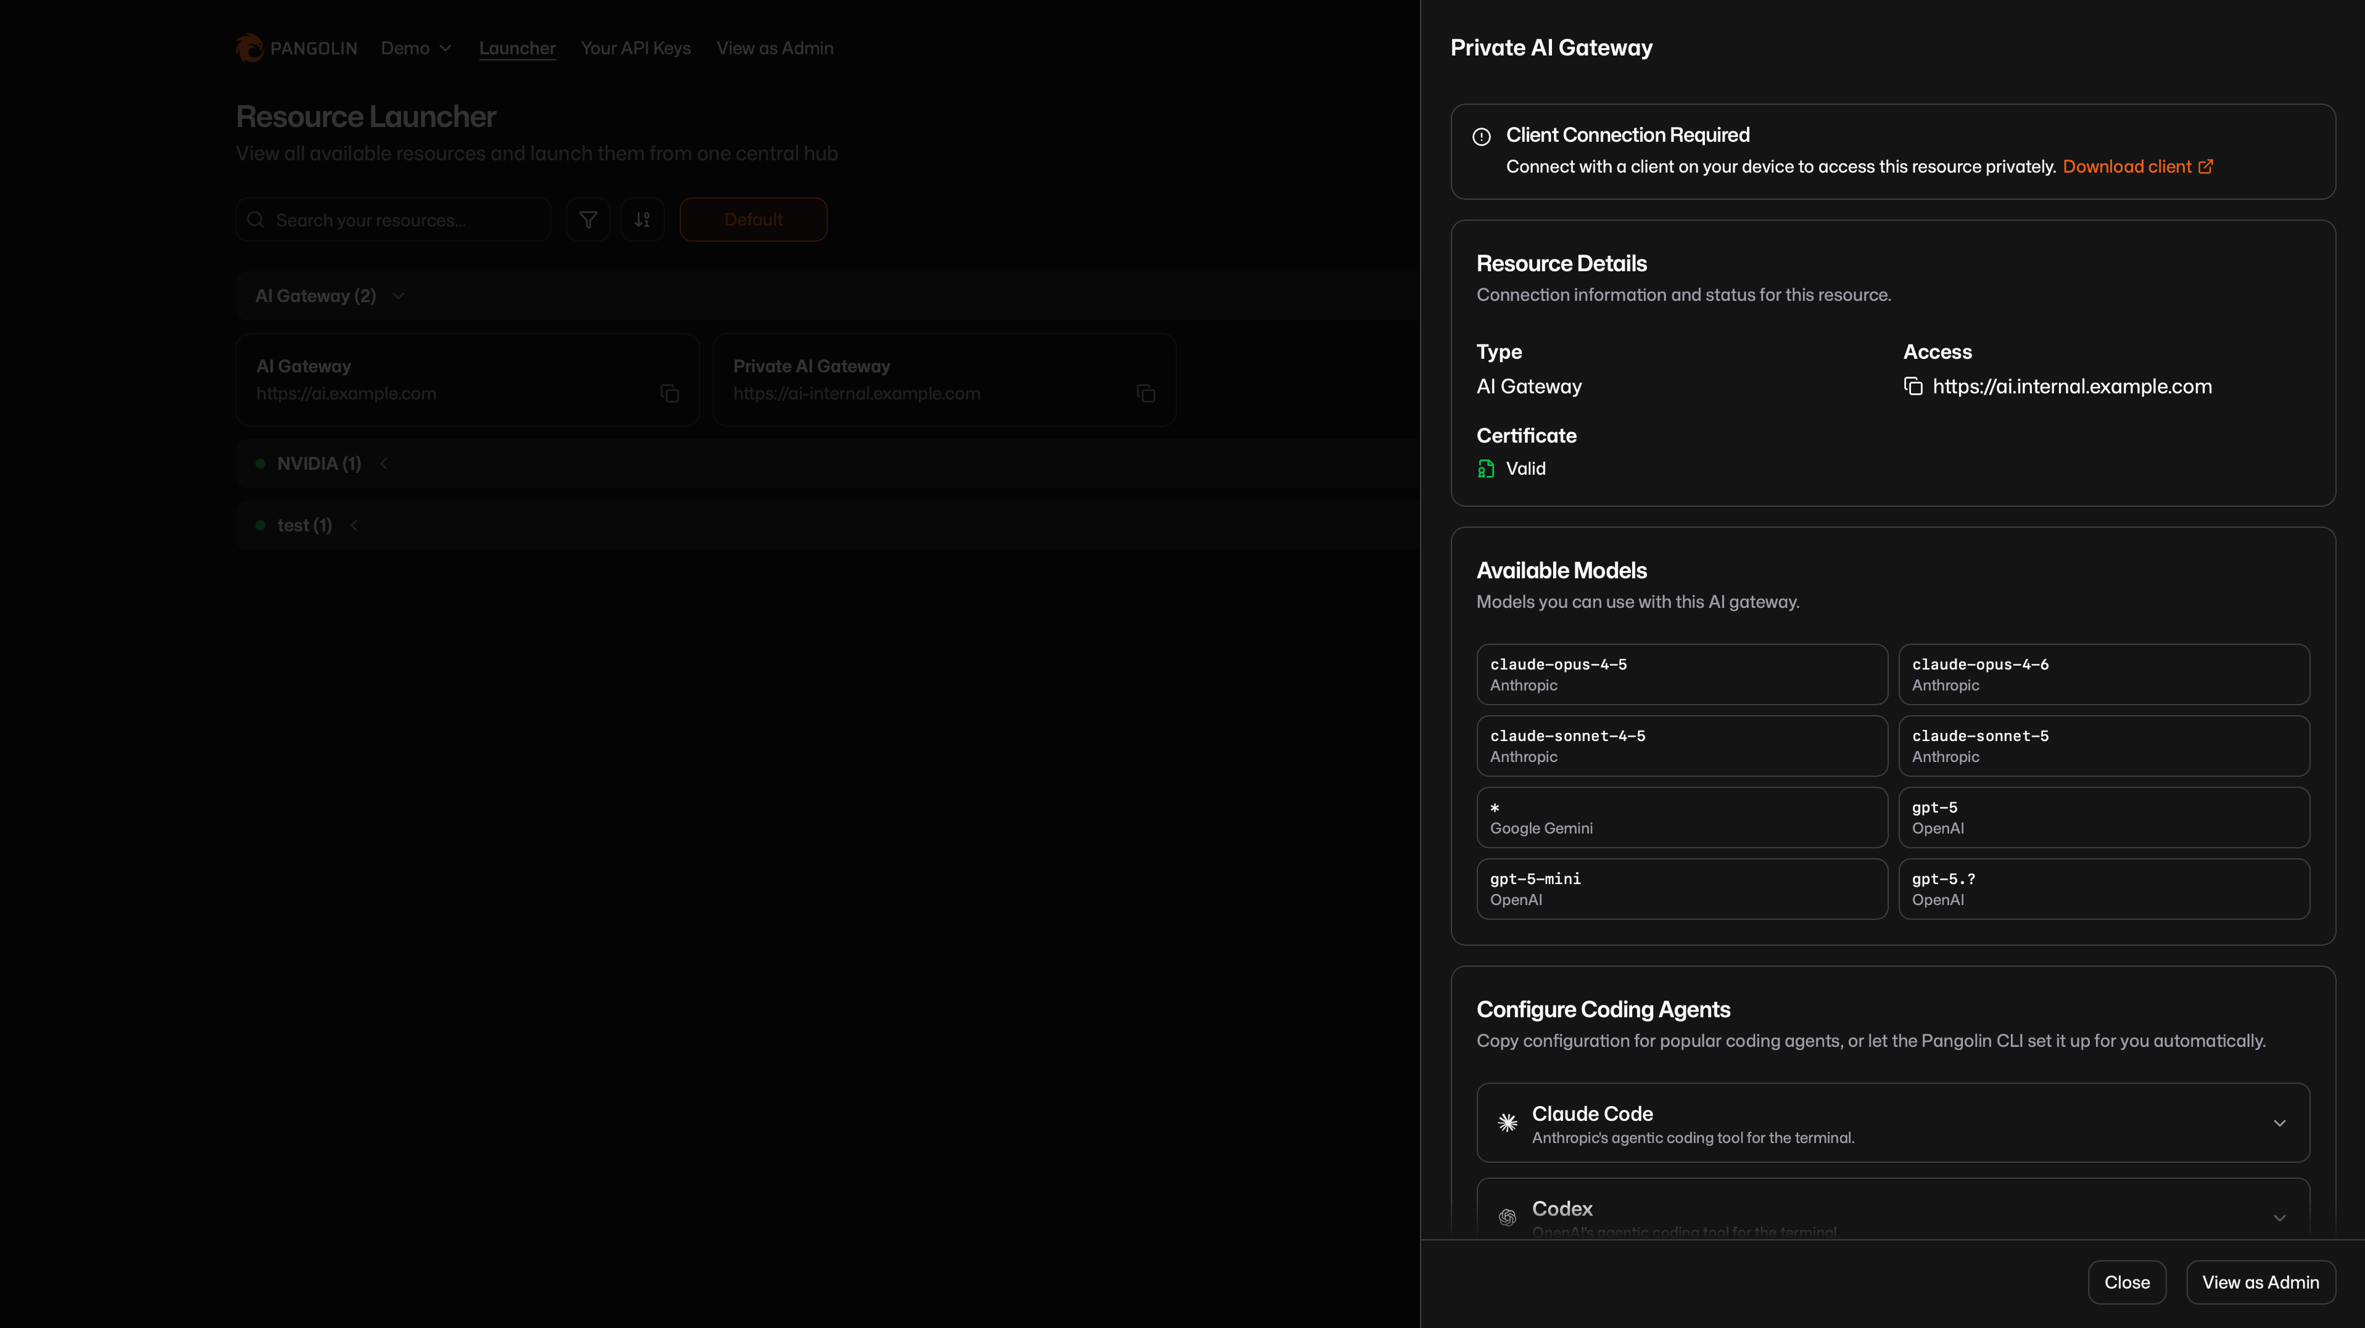Click the PANGOLIN brand name
The image size is (2365, 1328).
tap(313, 47)
